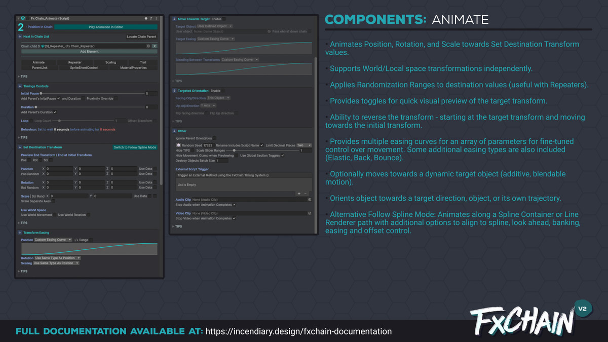Enable Use World Rotation checkbox
The width and height of the screenshot is (608, 342).
pos(88,215)
